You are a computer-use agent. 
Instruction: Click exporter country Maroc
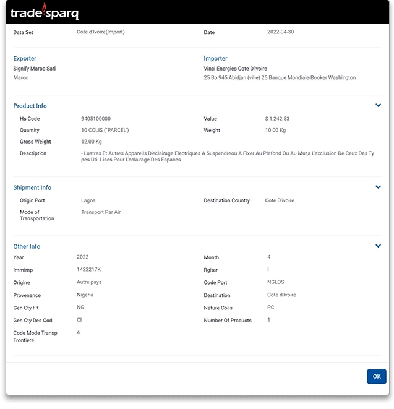coord(20,77)
